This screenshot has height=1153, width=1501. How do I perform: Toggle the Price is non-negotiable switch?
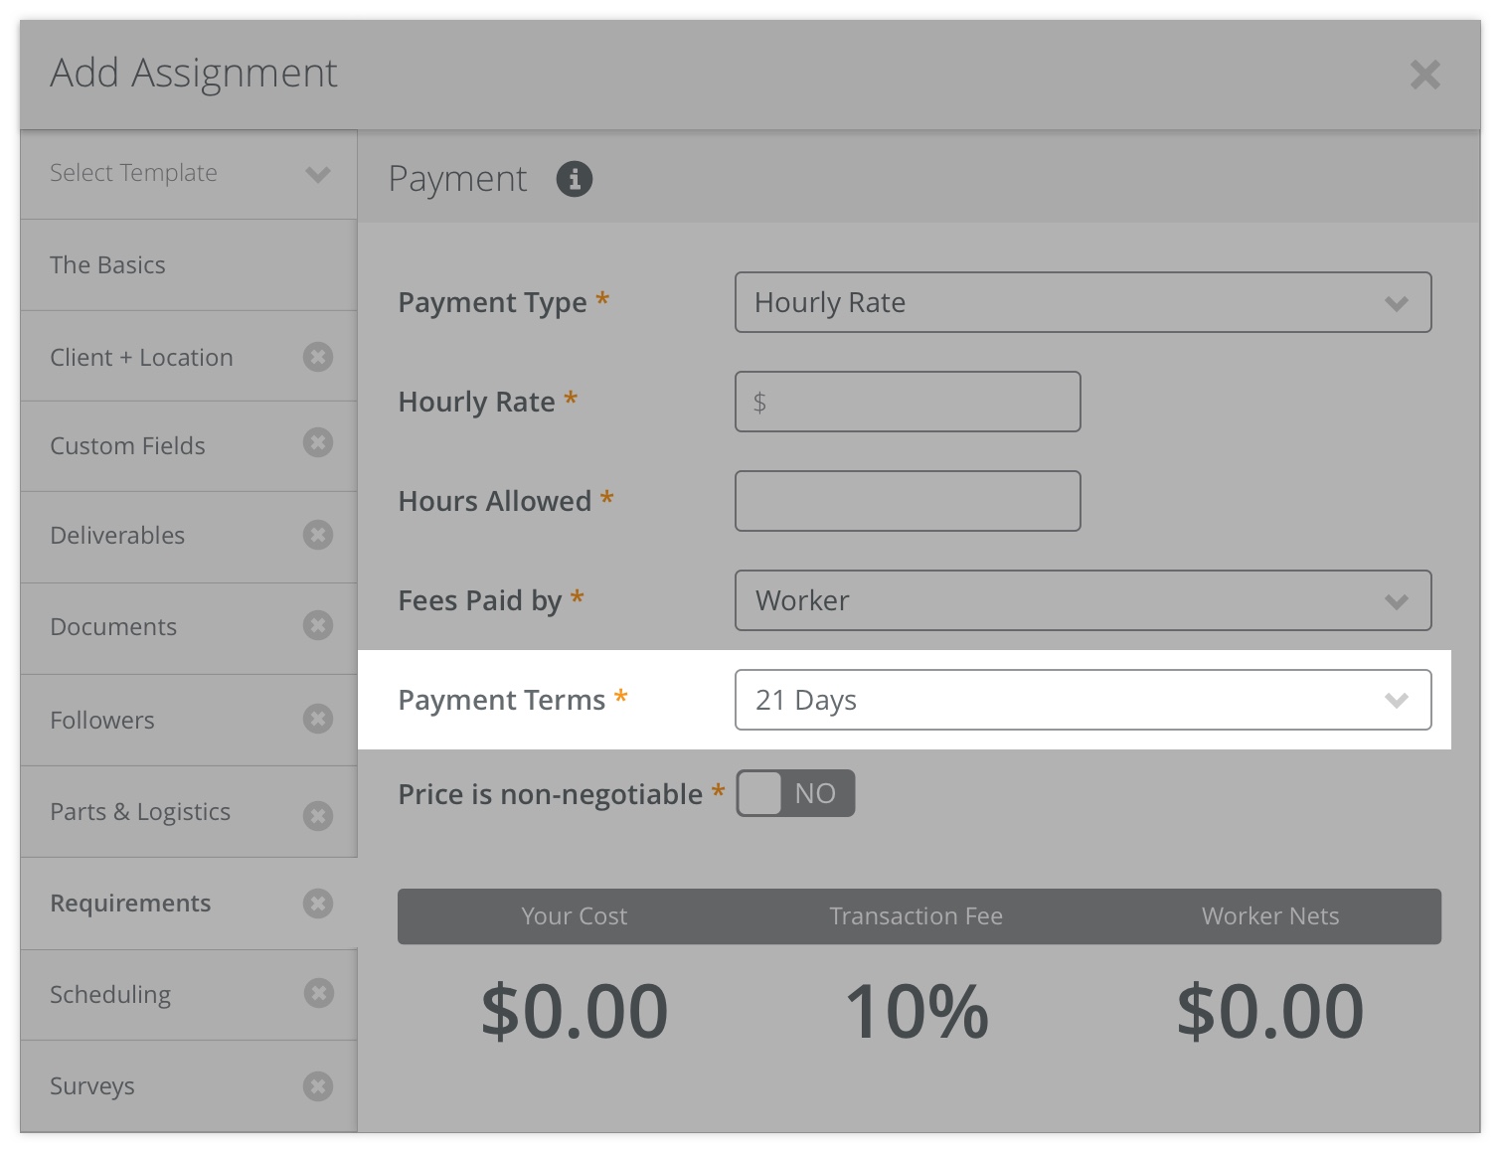795,793
